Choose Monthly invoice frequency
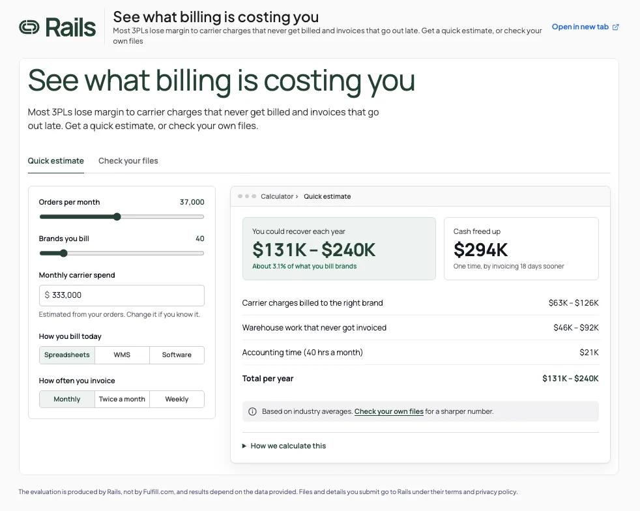640x511 pixels. (x=67, y=399)
